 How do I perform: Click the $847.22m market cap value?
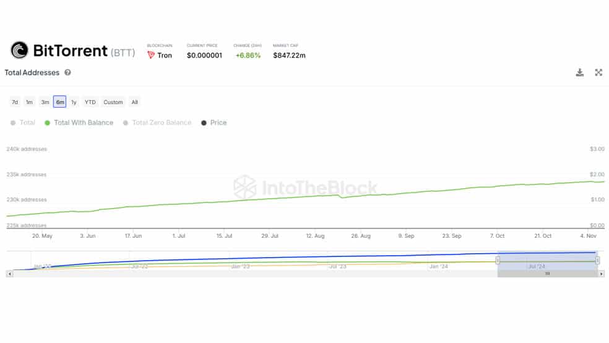coord(290,56)
